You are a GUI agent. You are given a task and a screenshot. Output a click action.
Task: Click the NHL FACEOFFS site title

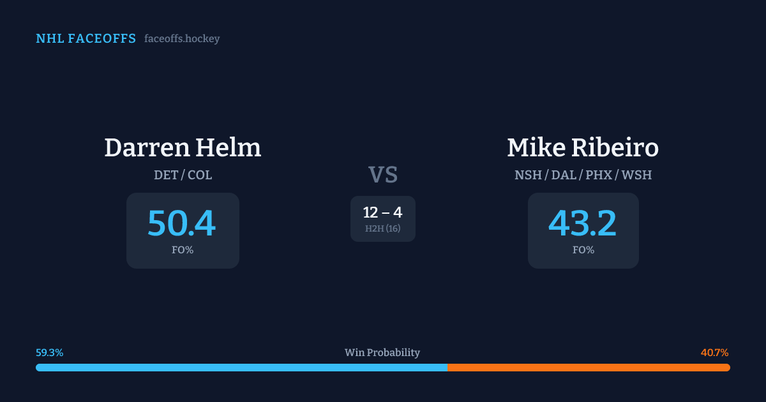[x=86, y=39]
